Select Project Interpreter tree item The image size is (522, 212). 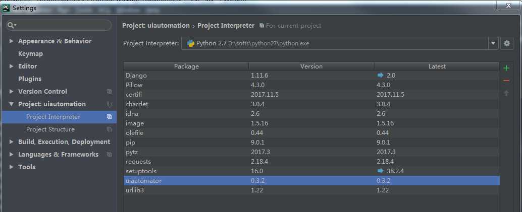(x=59, y=117)
